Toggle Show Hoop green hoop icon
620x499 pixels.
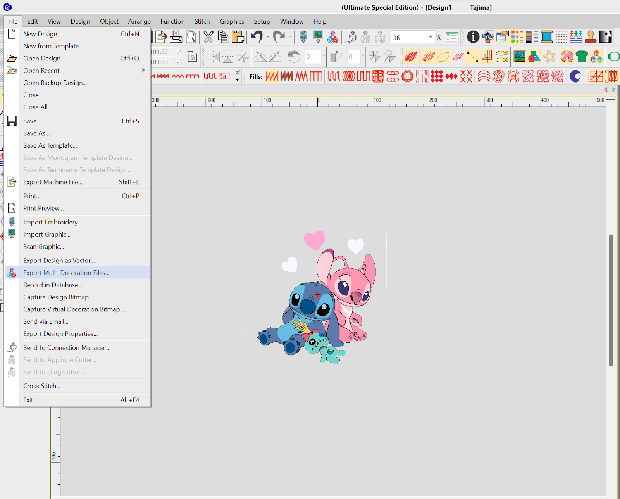(x=614, y=57)
